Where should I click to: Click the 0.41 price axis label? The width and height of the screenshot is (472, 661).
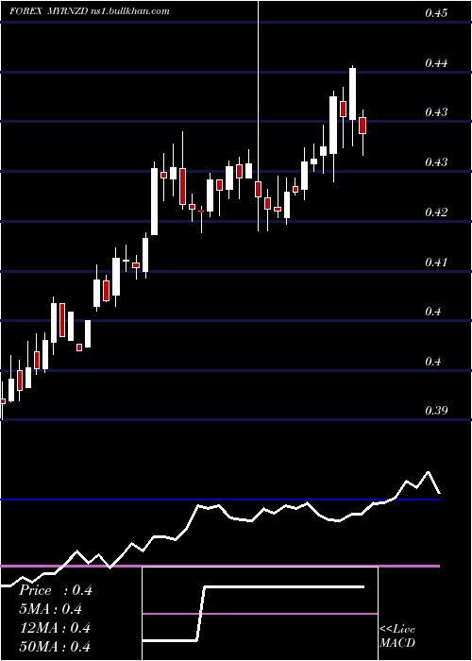pyautogui.click(x=436, y=263)
